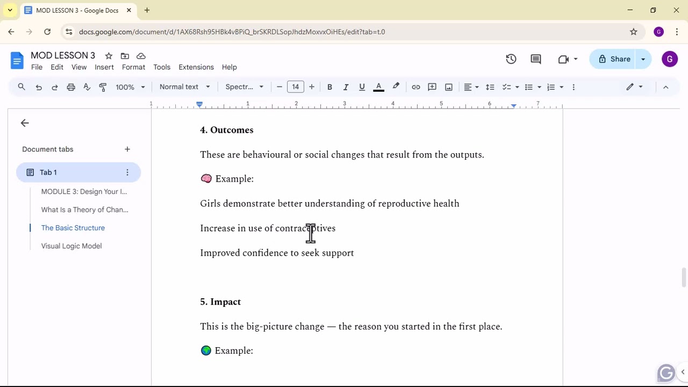Reload the browser page

coord(47,32)
